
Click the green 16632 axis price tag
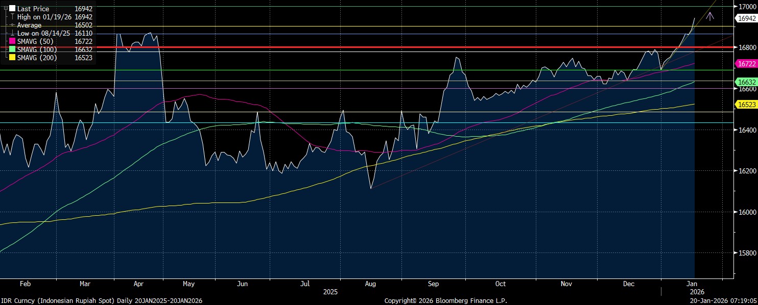746,82
